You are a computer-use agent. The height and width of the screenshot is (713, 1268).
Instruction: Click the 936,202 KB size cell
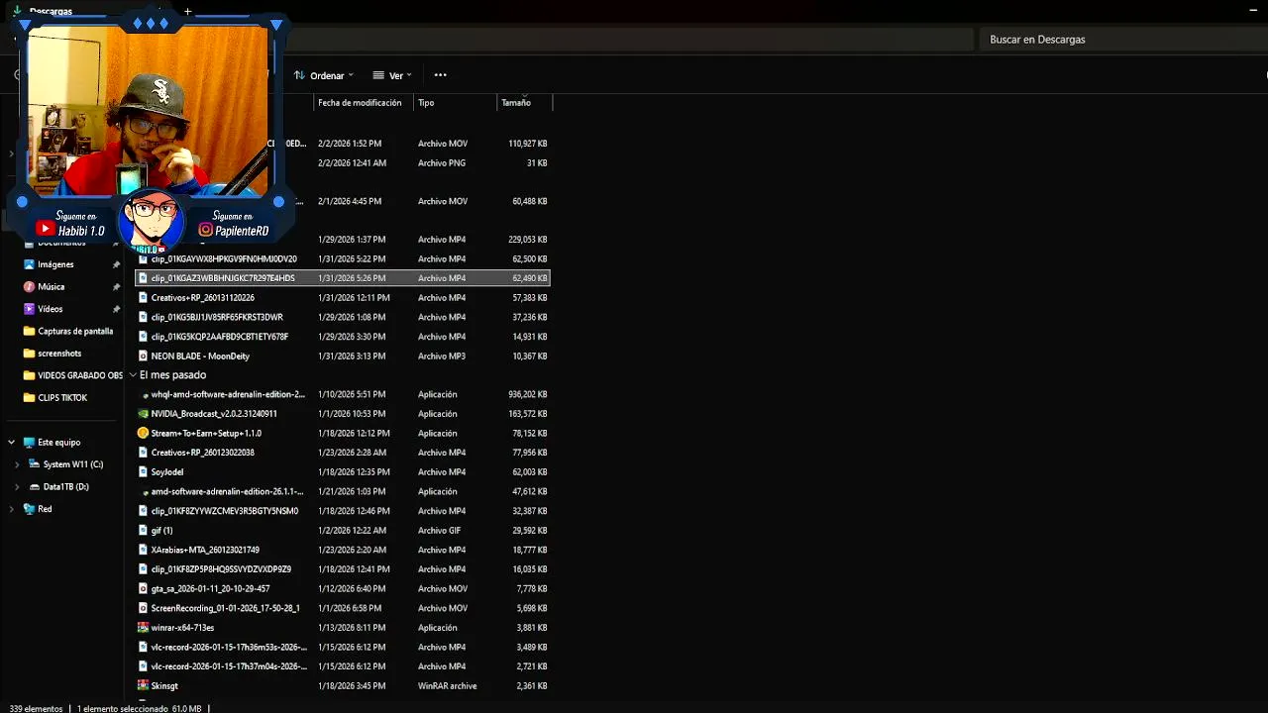pos(528,394)
